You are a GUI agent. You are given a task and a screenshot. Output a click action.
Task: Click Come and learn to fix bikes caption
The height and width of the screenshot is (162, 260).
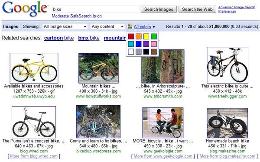(98, 141)
